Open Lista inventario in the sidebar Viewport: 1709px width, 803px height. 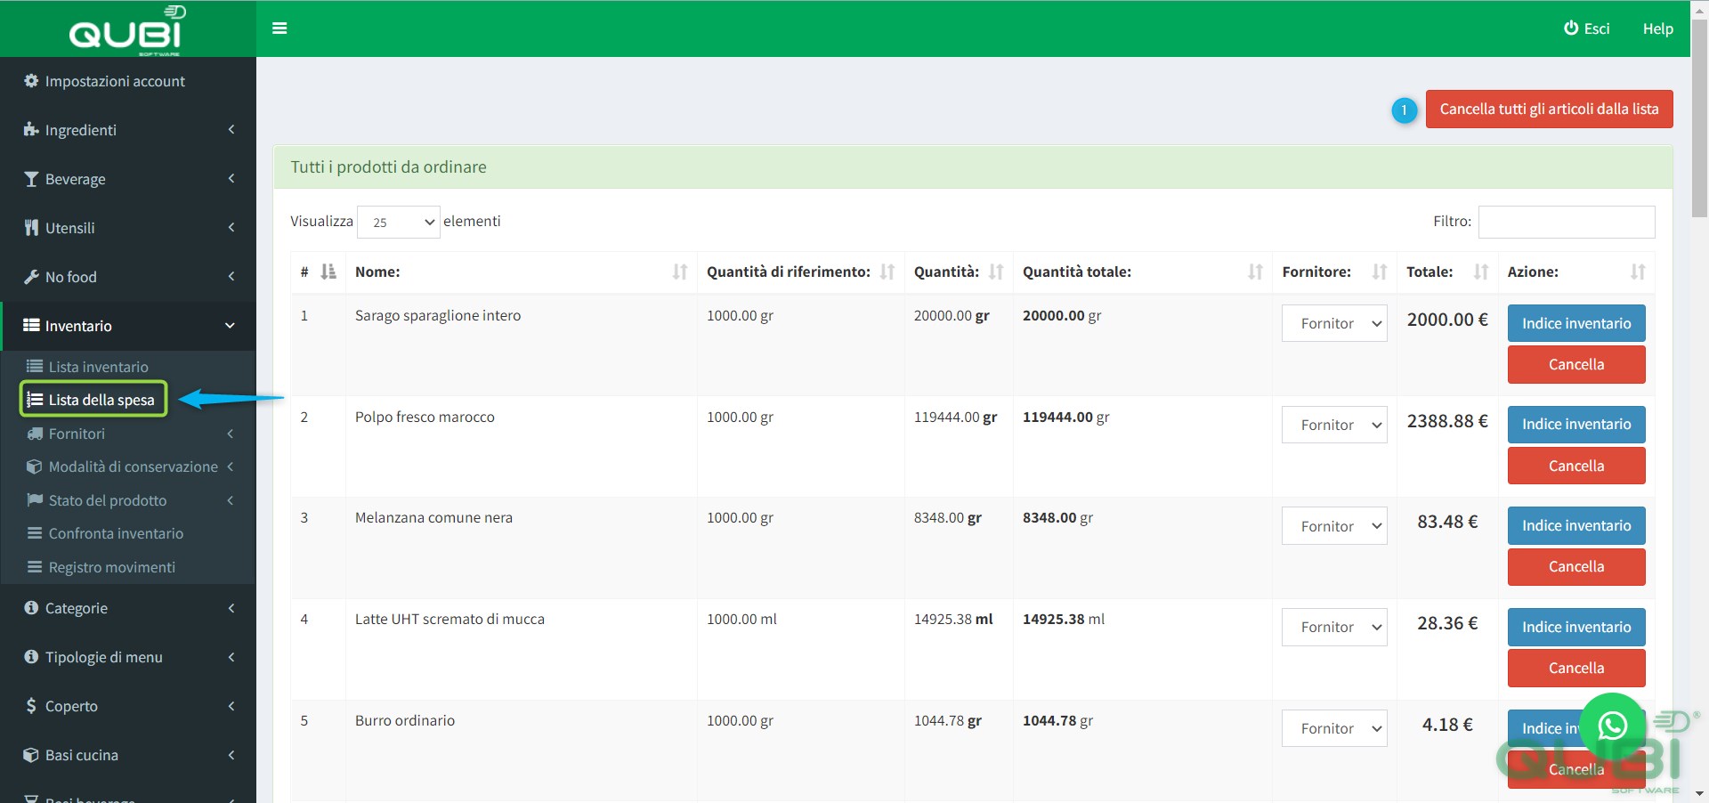(98, 367)
